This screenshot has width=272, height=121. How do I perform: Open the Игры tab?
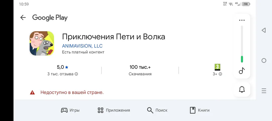pos(70,110)
